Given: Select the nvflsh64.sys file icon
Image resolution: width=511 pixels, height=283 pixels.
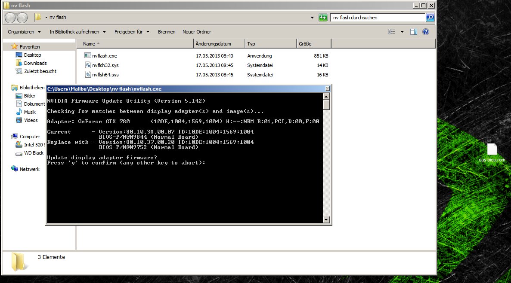Looking at the screenshot, I should tap(88, 75).
